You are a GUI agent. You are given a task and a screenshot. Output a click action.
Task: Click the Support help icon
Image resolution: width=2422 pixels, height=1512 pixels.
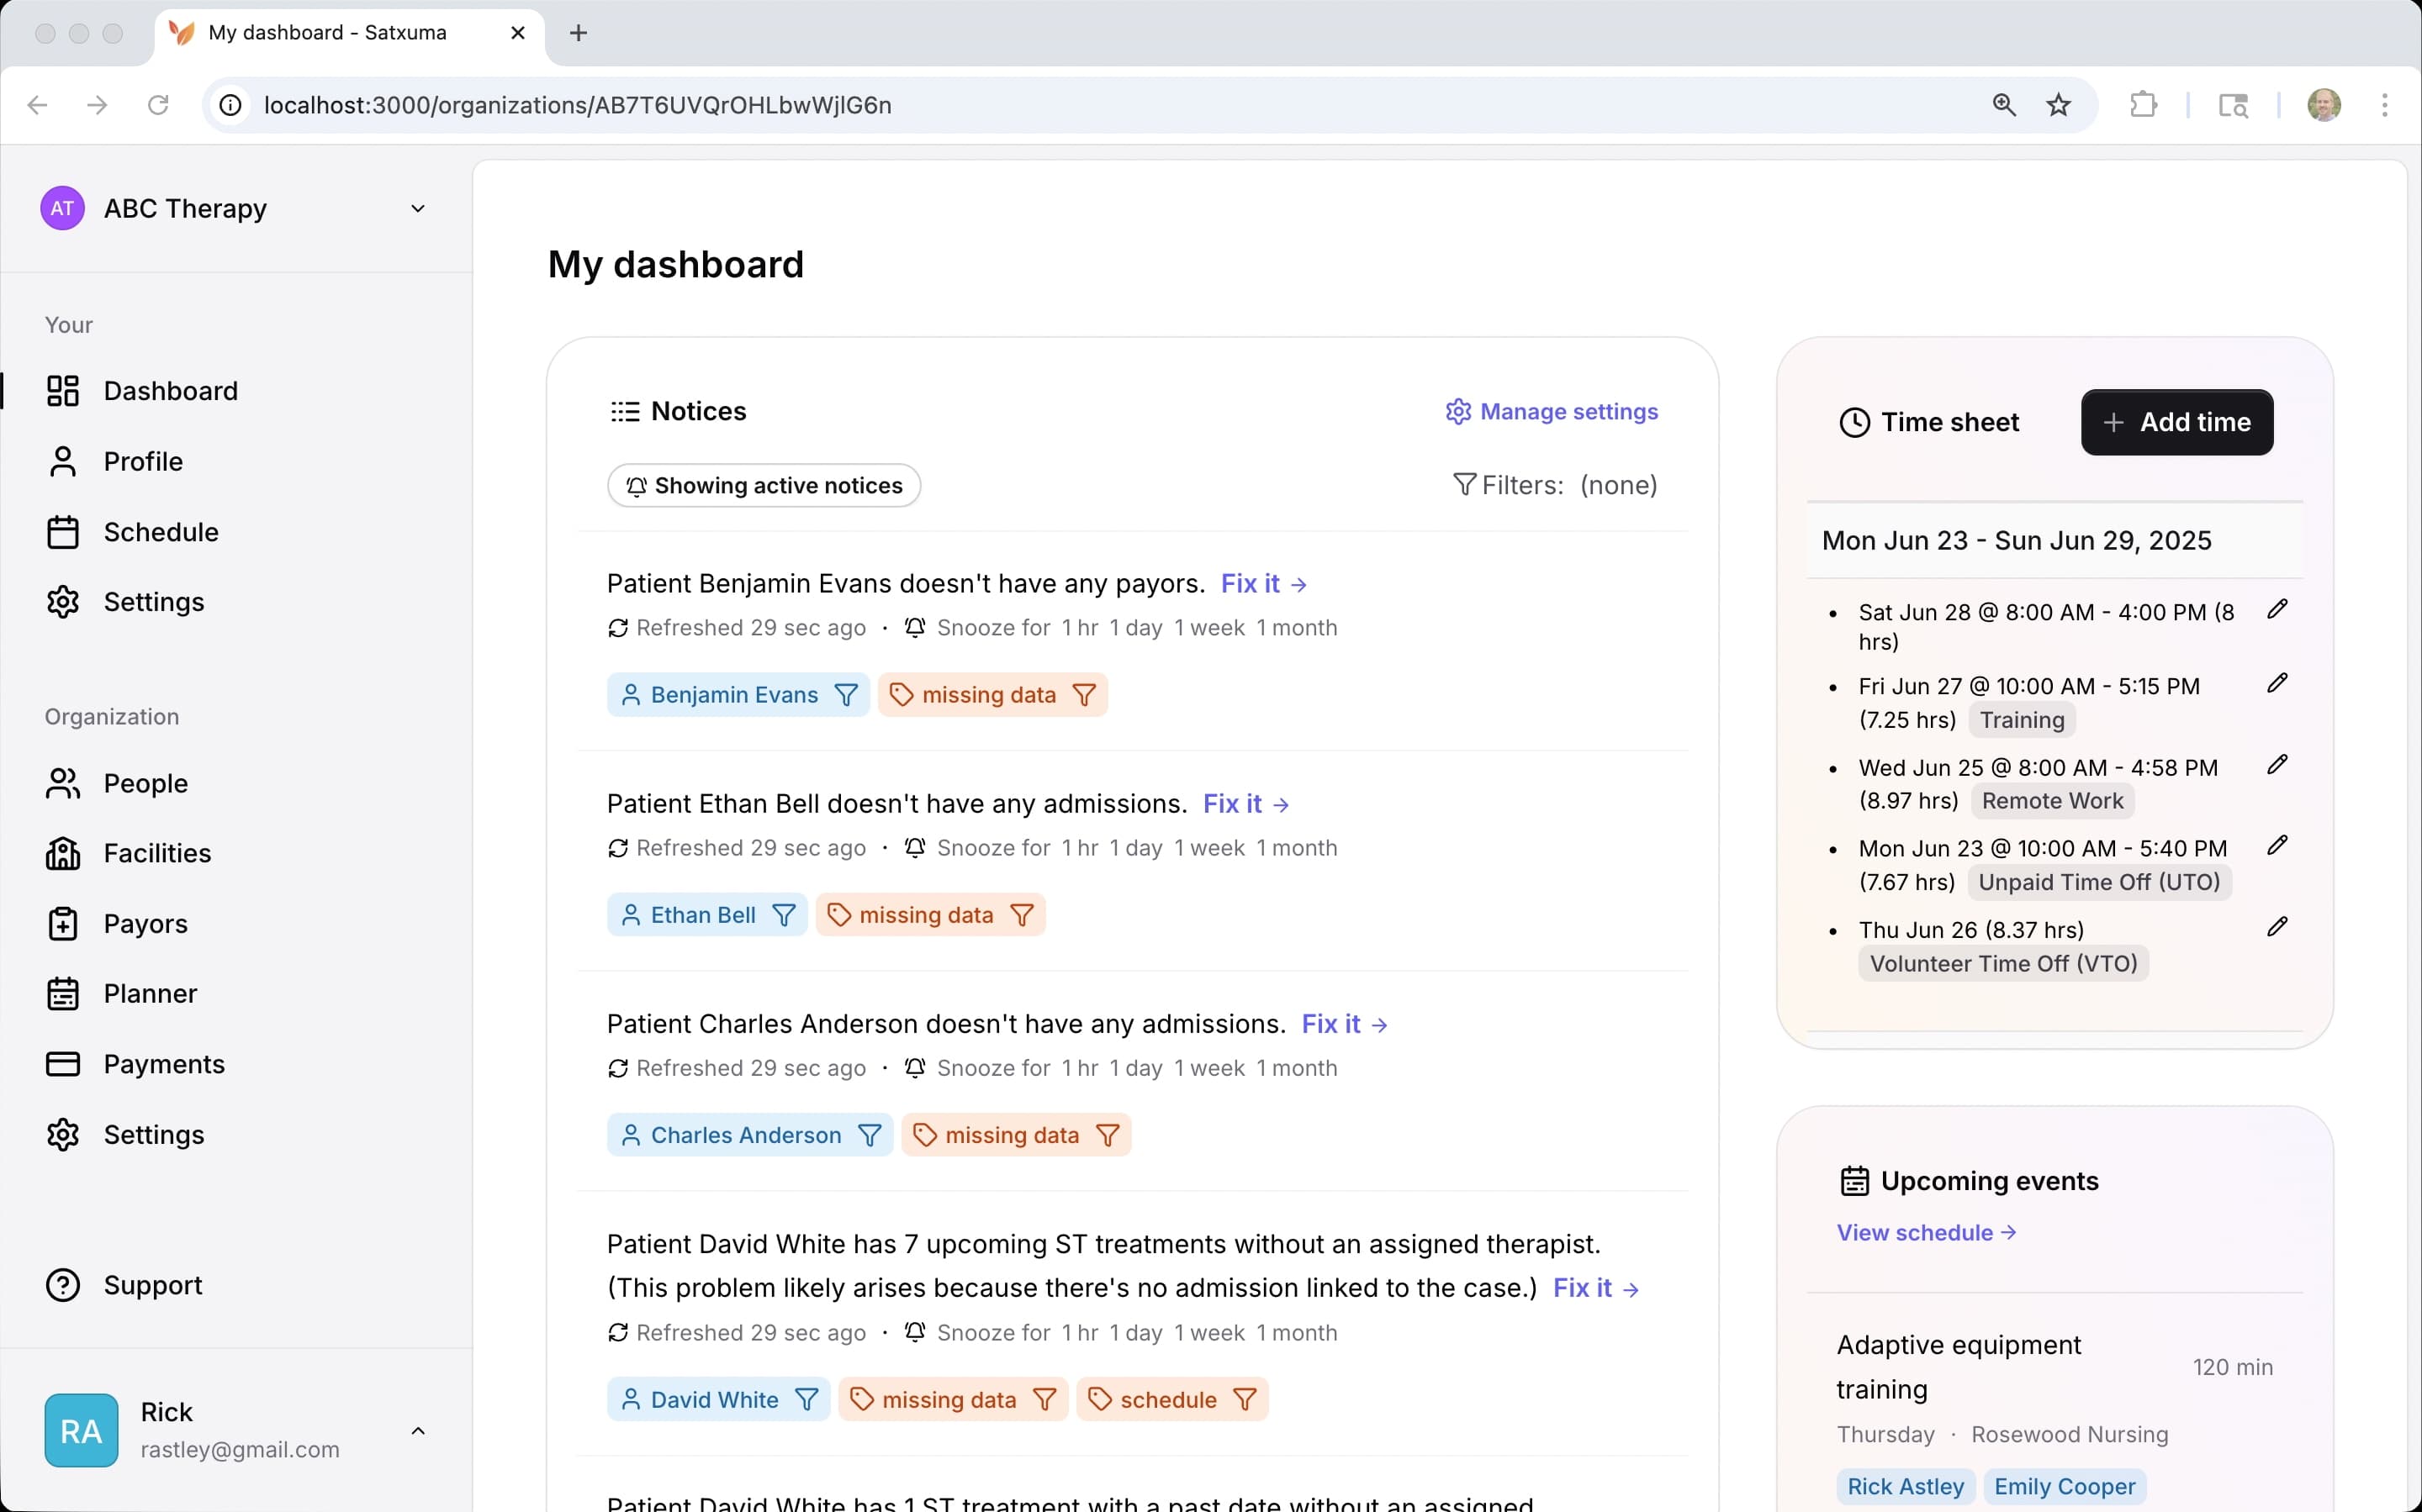click(x=62, y=1285)
